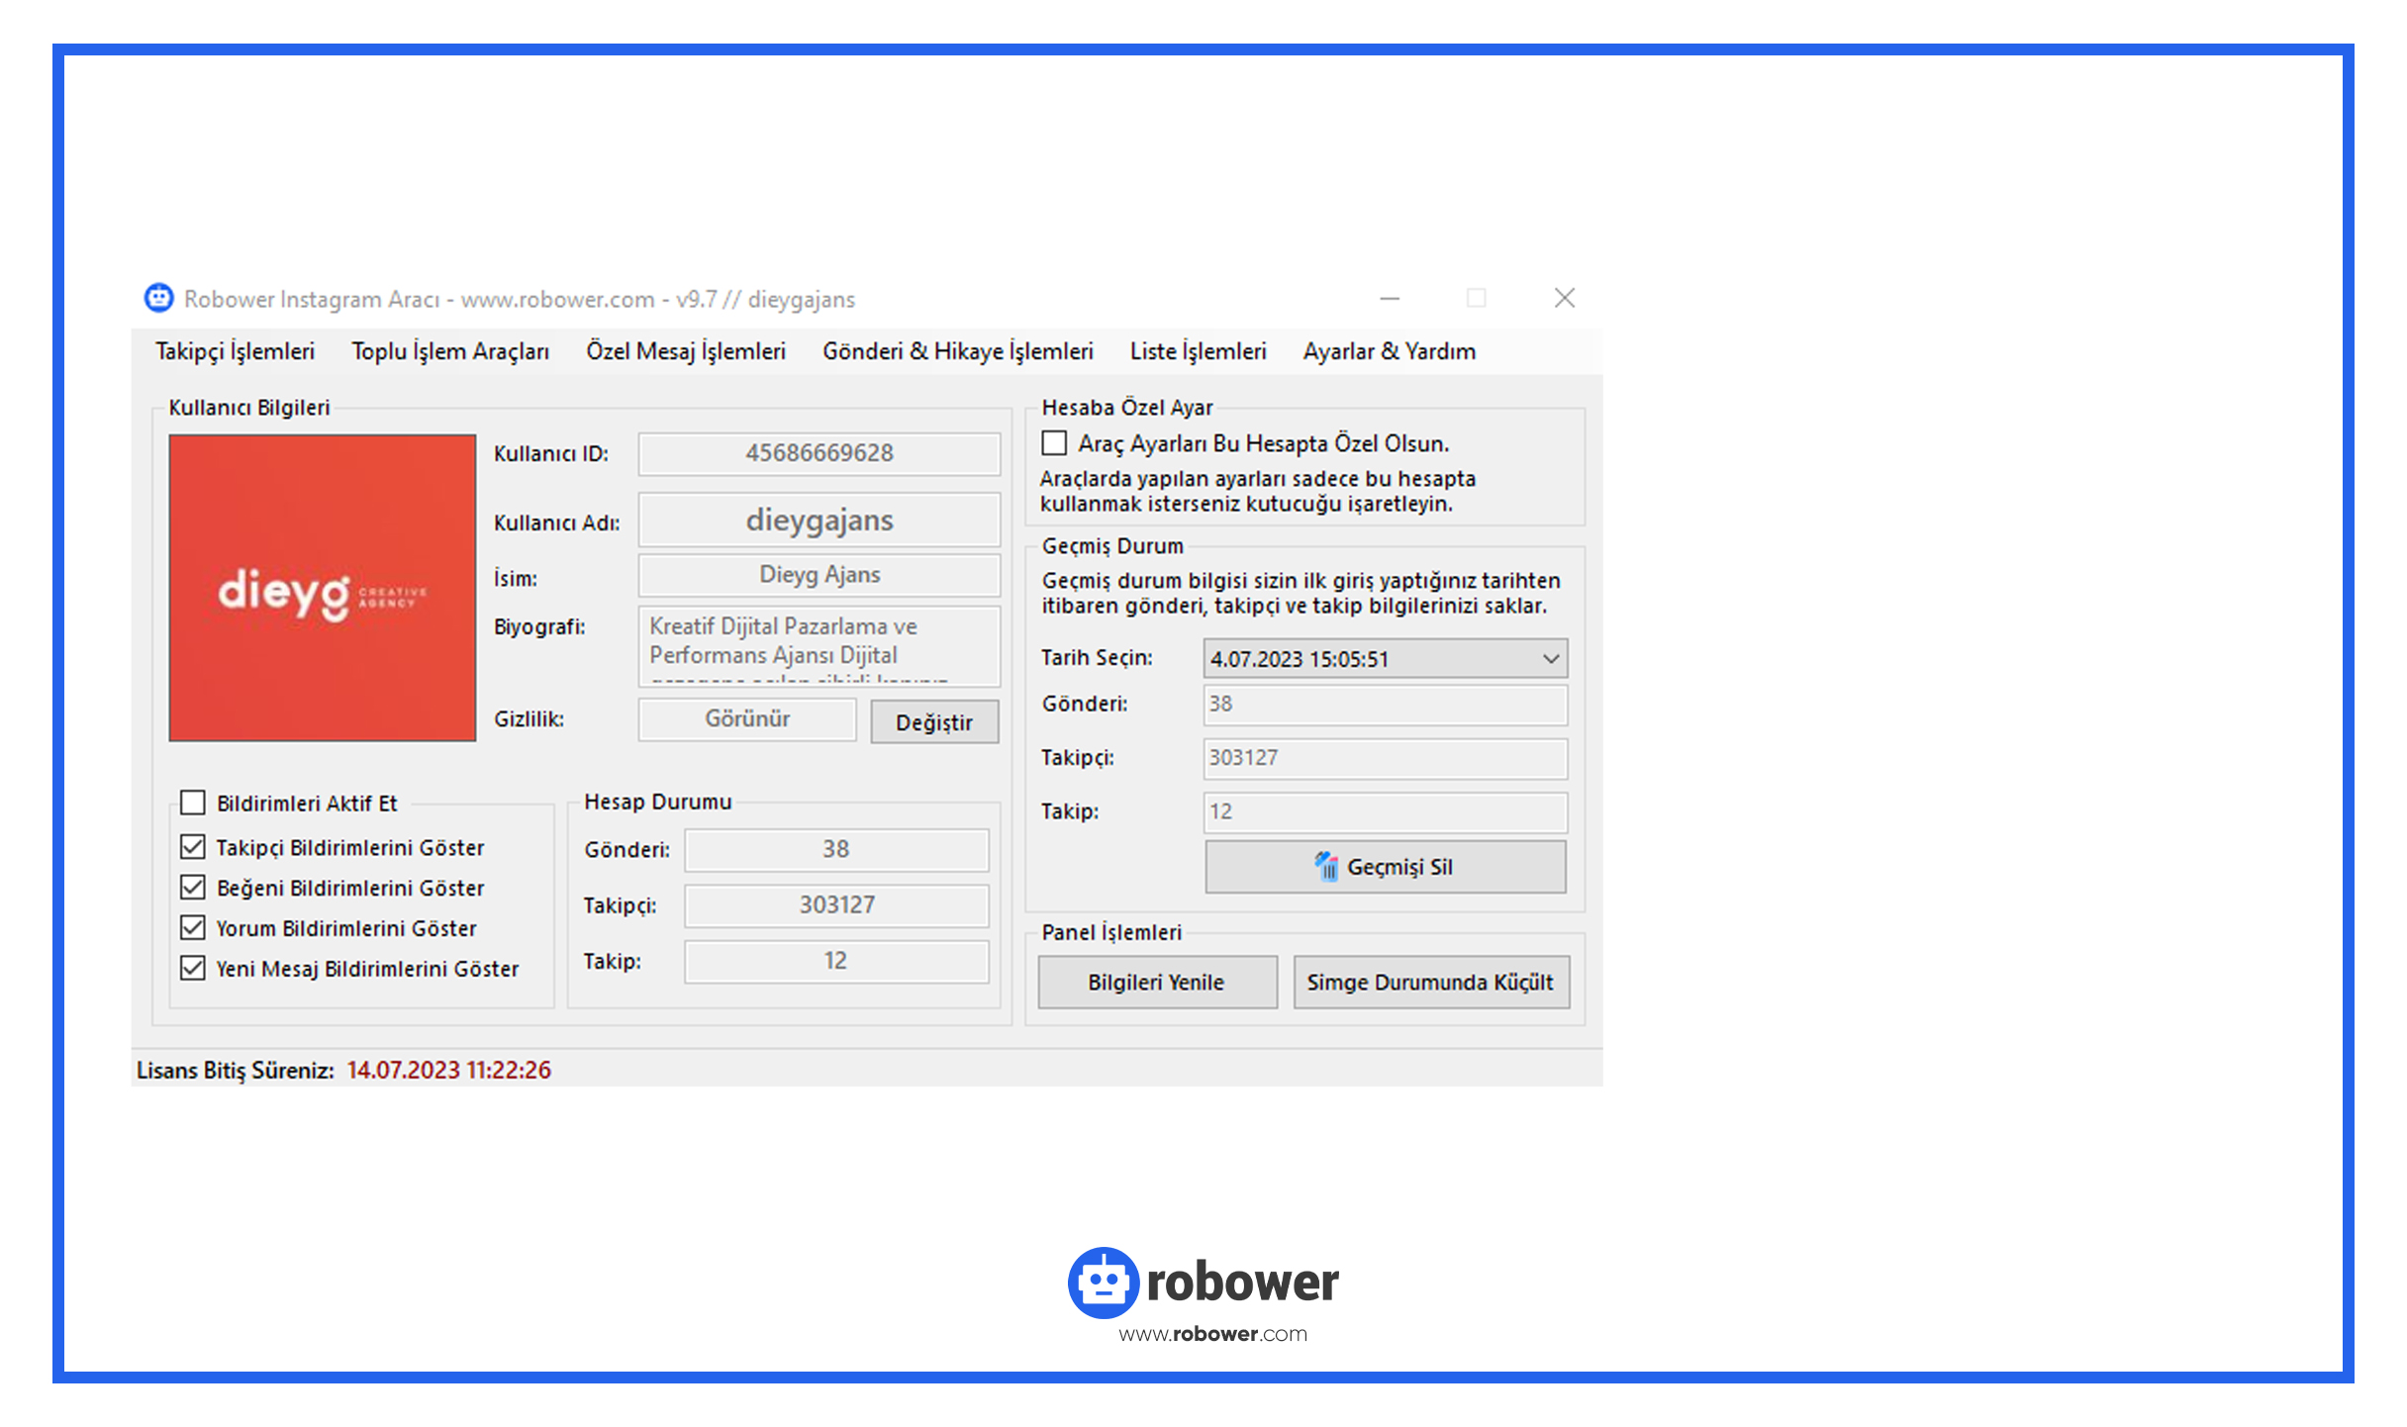
Task: Open the Ayarlar & Yardım menu
Action: [x=1390, y=351]
